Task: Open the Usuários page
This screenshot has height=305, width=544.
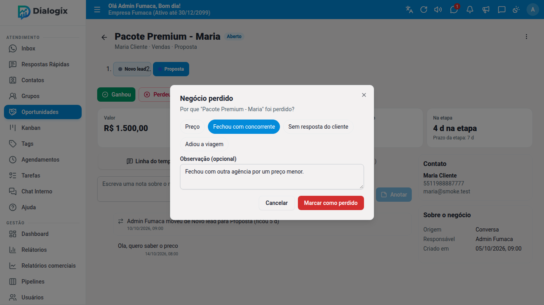Action: point(43,297)
